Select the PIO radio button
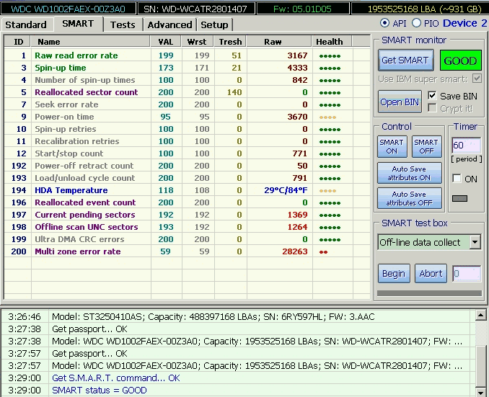 416,24
